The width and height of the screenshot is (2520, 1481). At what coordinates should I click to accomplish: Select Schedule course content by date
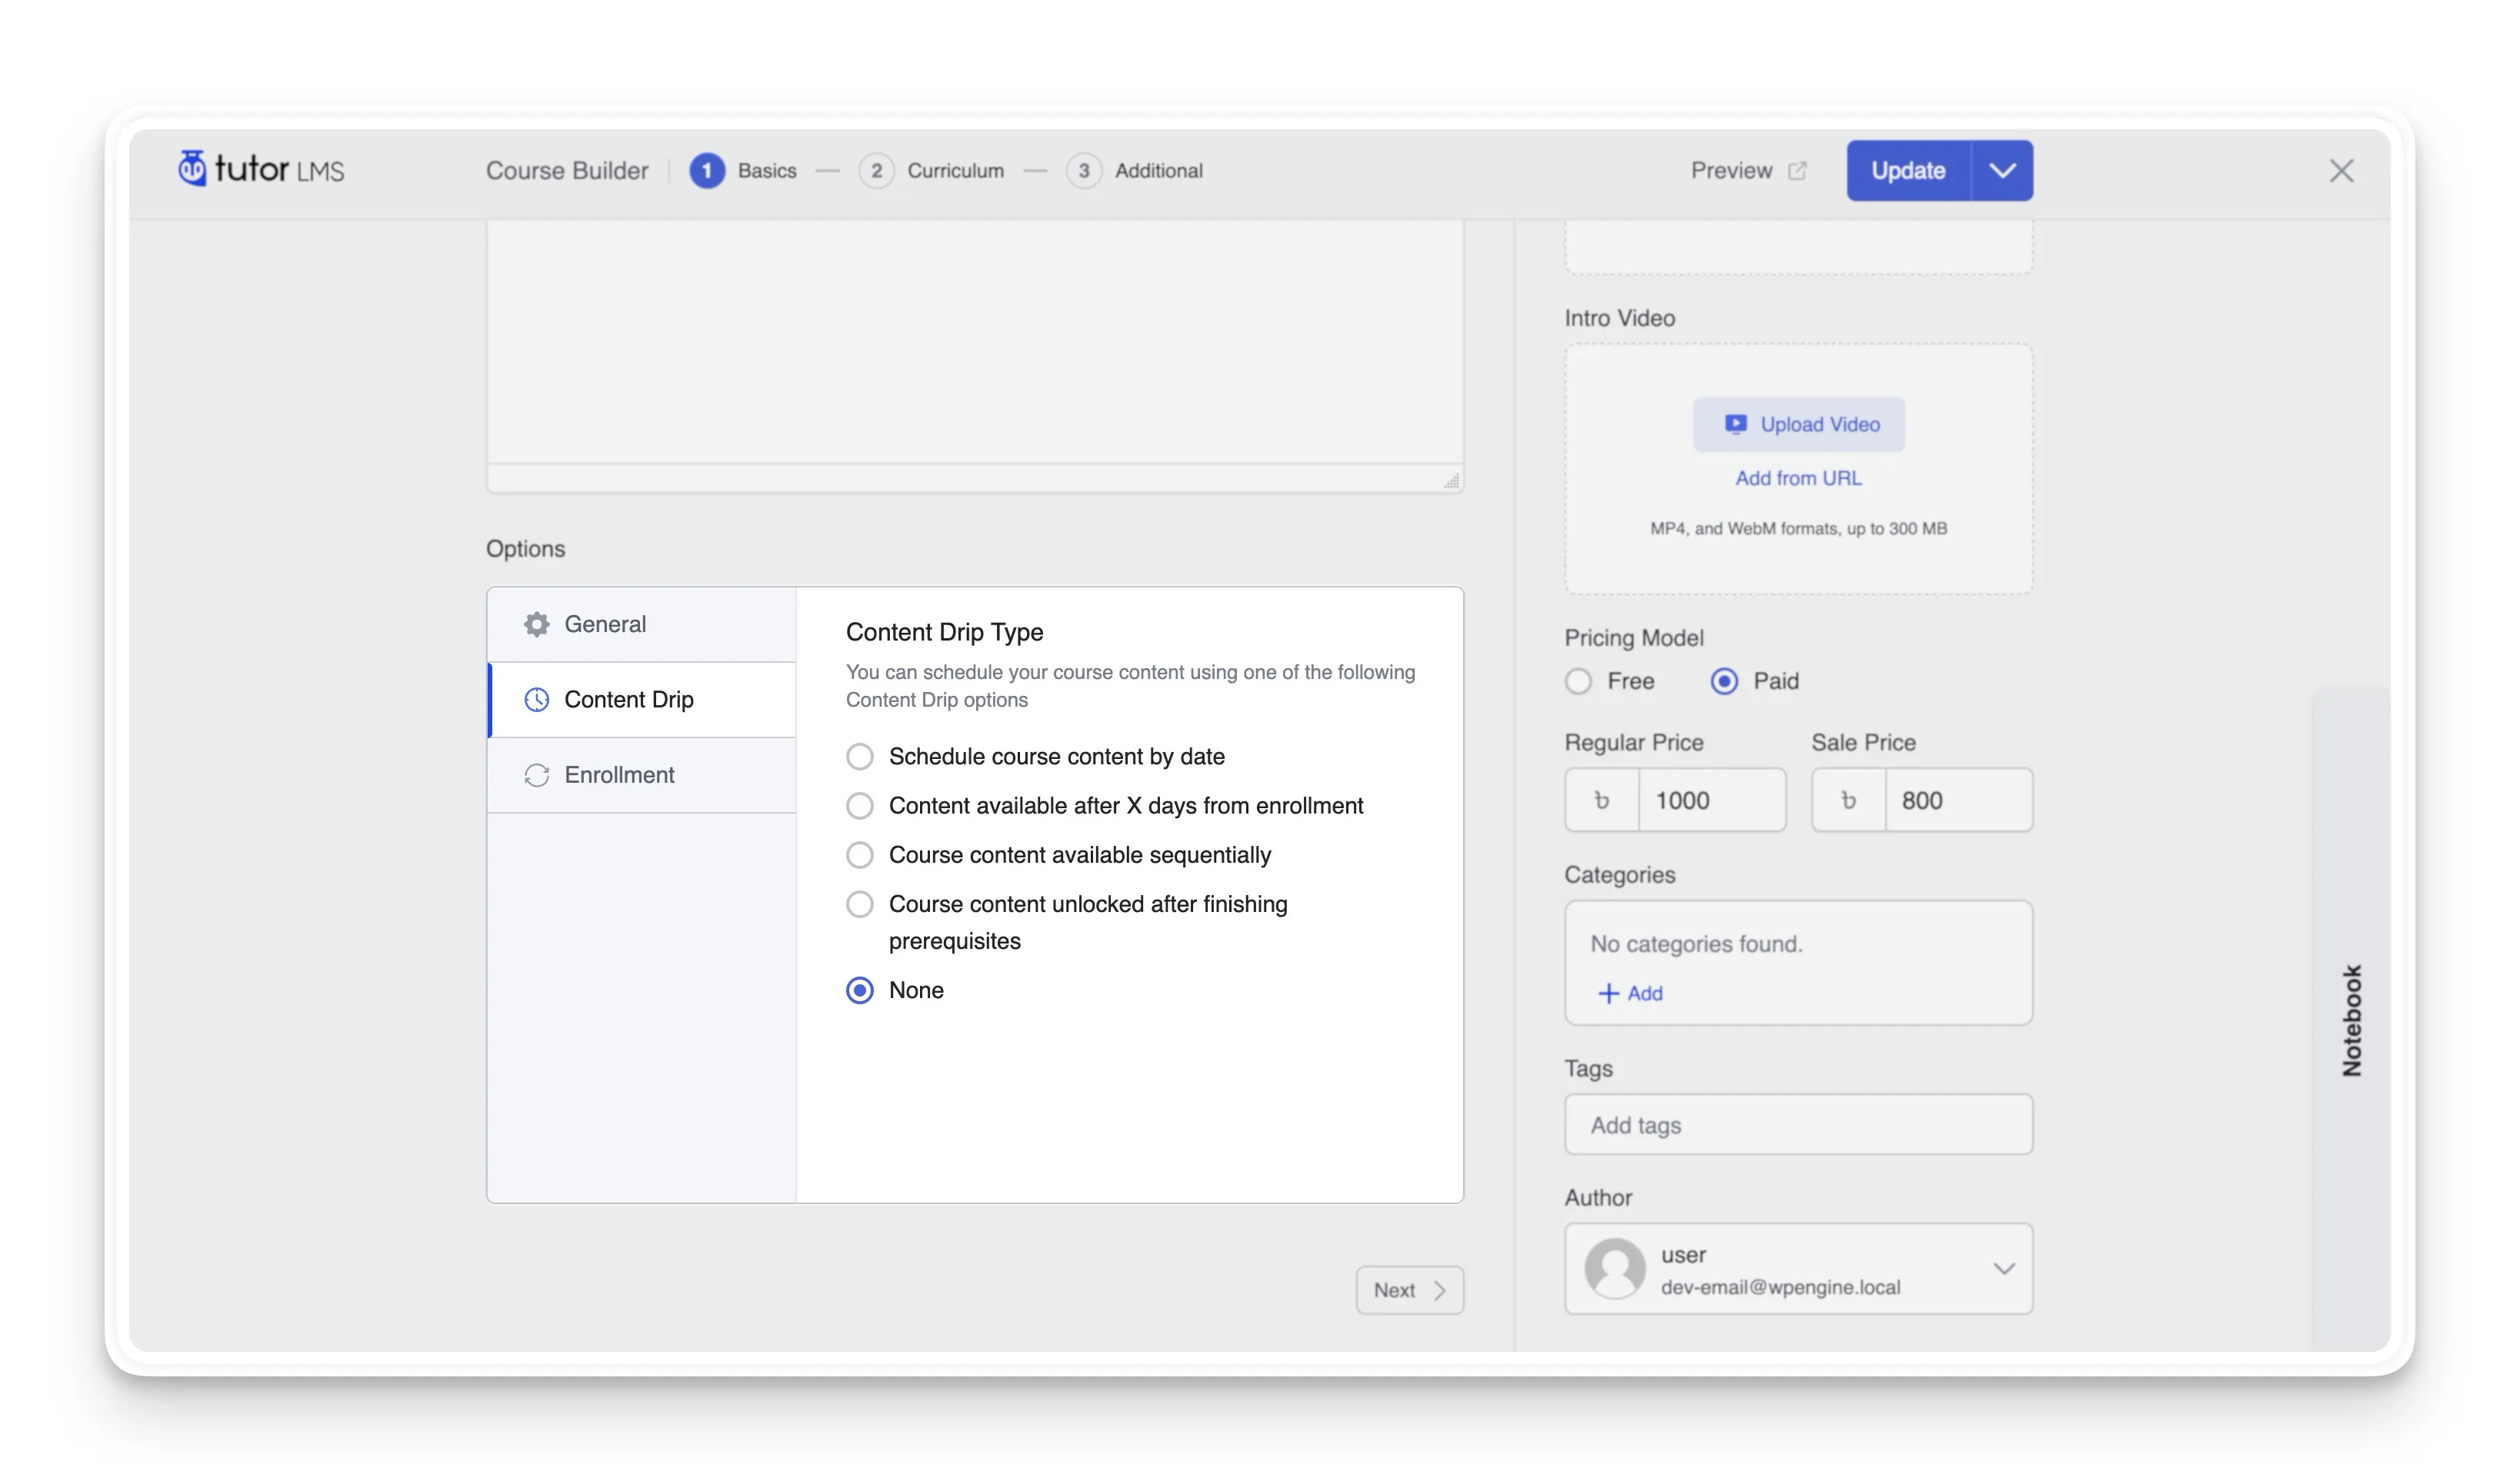[x=860, y=757]
